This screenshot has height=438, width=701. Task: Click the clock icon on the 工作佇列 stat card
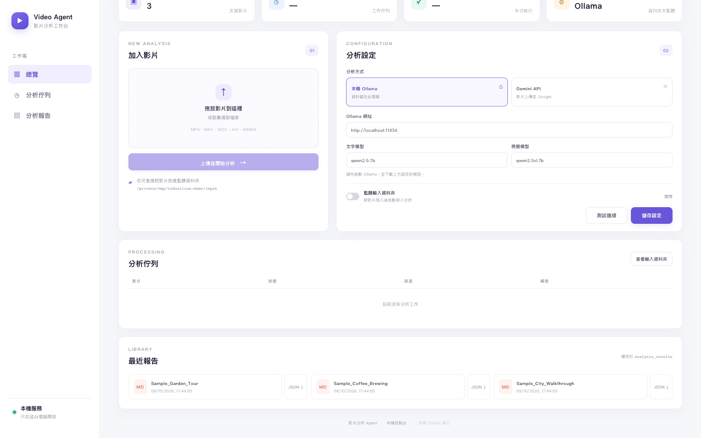(x=276, y=3)
